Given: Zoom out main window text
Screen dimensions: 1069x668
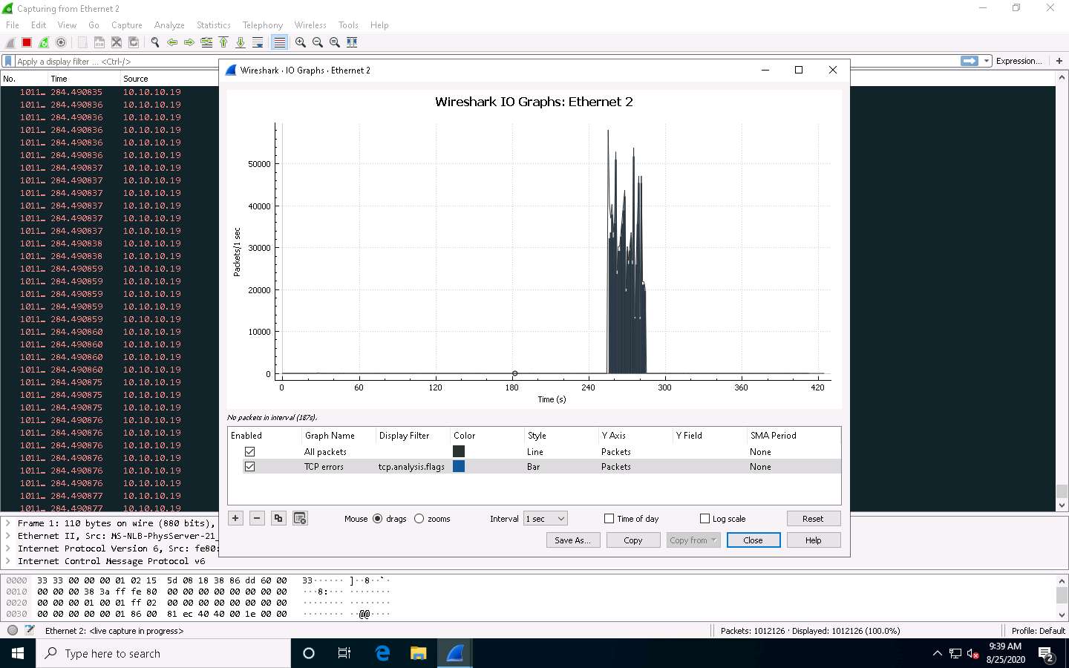Looking at the screenshot, I should point(317,42).
